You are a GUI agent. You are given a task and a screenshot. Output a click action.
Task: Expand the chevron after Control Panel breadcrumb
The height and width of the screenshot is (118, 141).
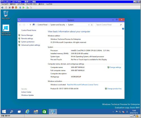click(x=49, y=25)
